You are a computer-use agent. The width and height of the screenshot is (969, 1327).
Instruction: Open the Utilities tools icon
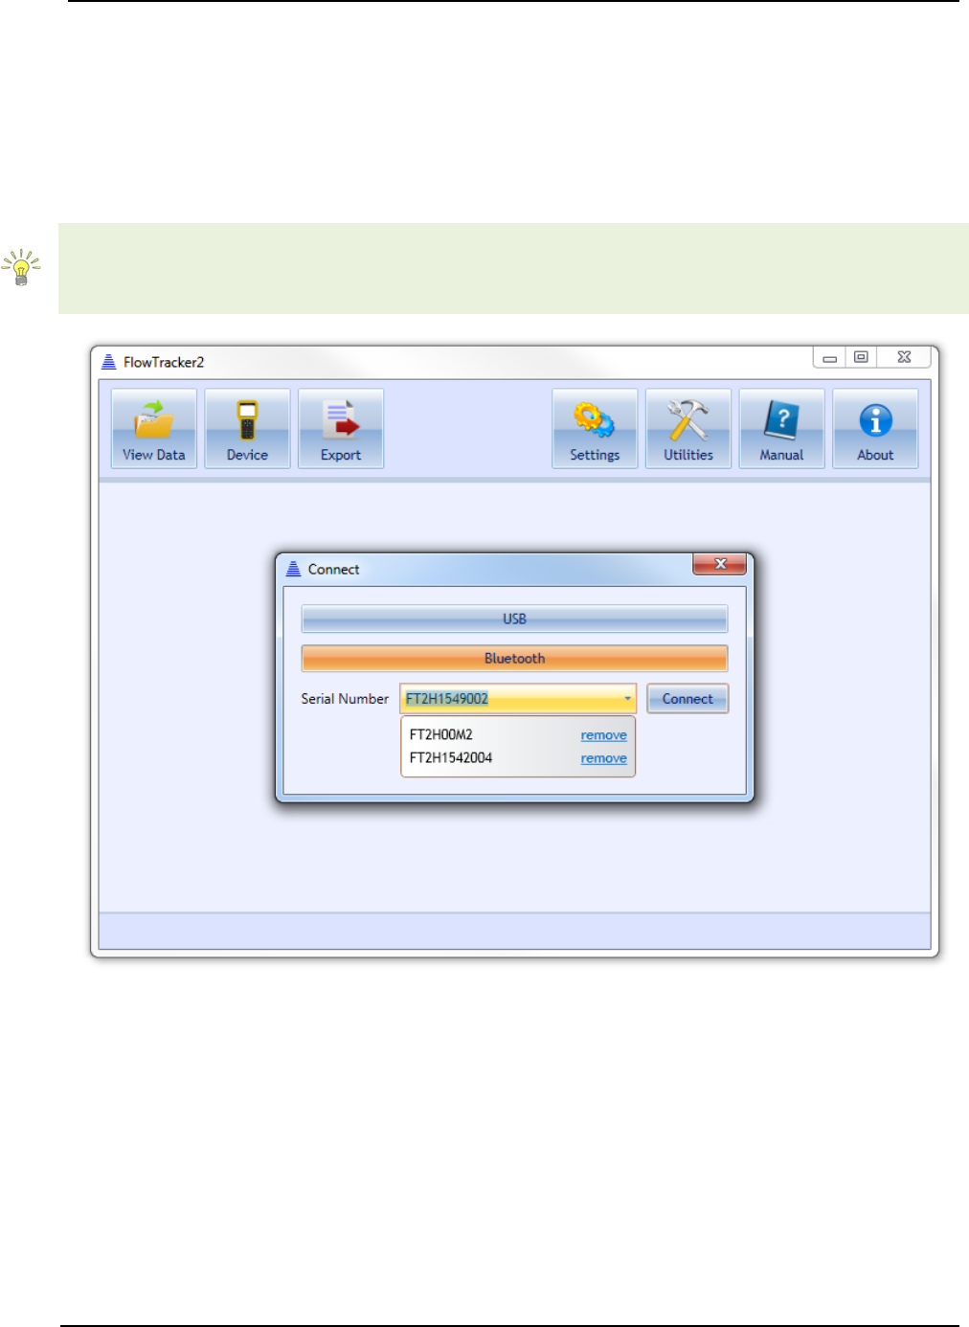pos(688,428)
